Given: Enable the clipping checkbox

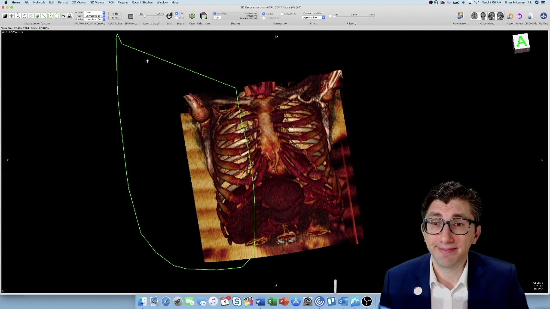Looking at the screenshot, I should (x=330, y=16).
